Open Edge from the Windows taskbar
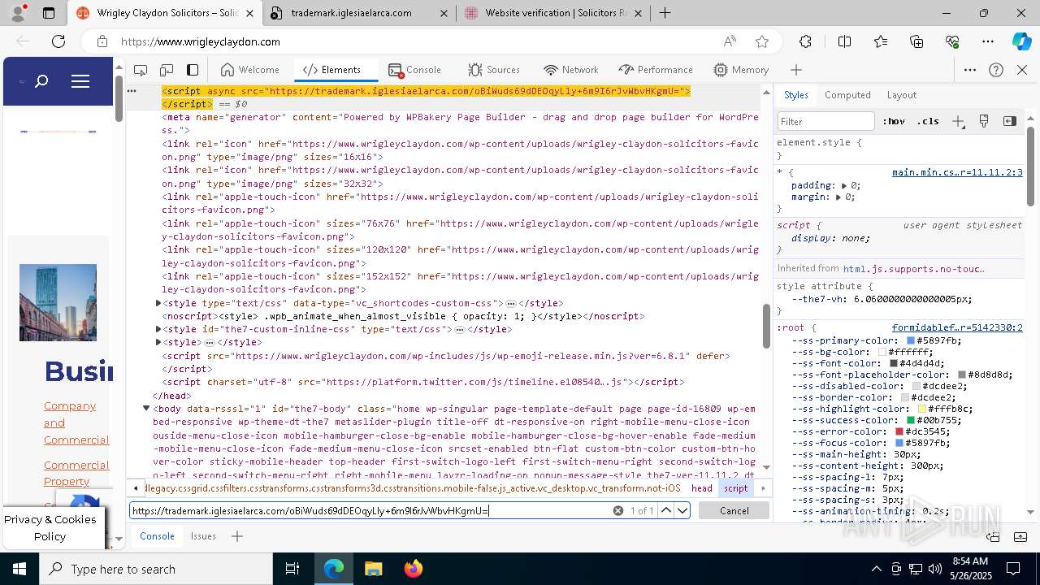This screenshot has height=585, width=1040. tap(334, 569)
